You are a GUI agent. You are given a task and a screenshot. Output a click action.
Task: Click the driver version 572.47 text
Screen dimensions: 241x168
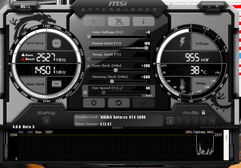106,124
